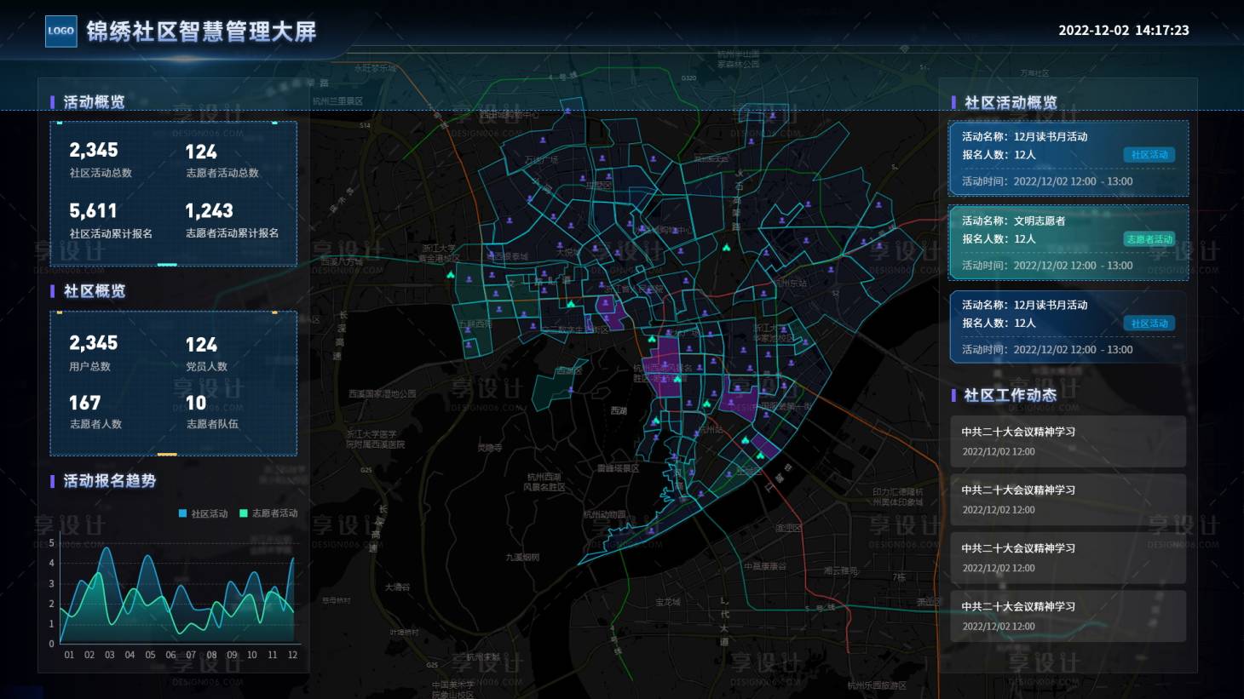Screen dimensions: 1244x699
Task: Click the 用户总数 label
Action: pos(90,367)
